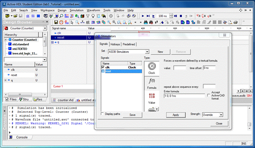Image resolution: width=255 pixels, height=148 pixels.
Task: Restart the simulation with the rewind icon
Action: coord(176,16)
